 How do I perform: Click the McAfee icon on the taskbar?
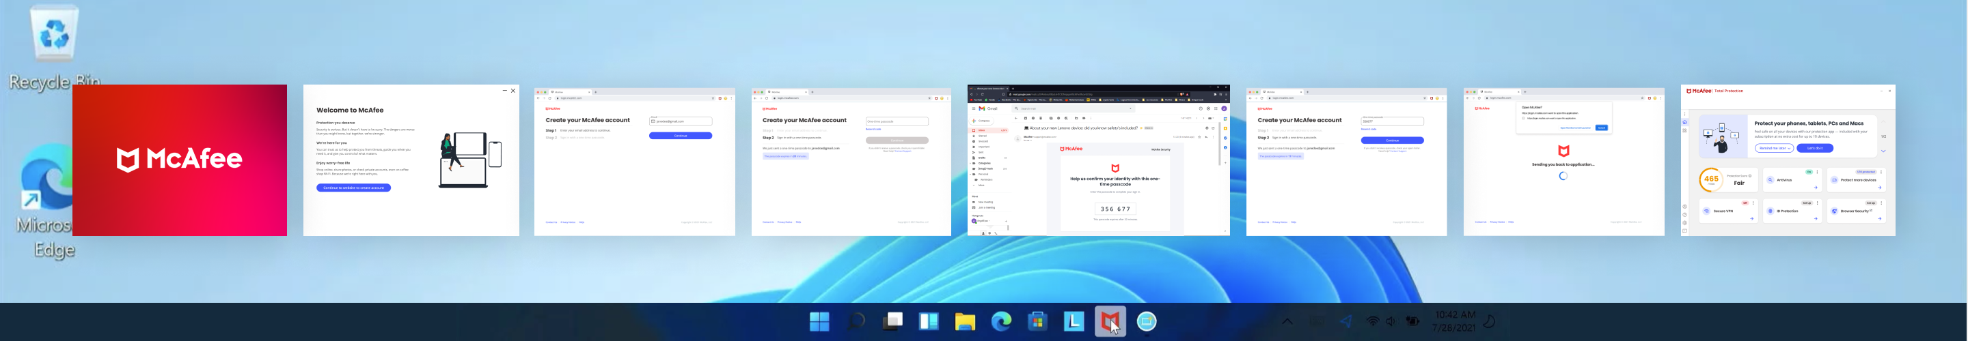(1110, 322)
